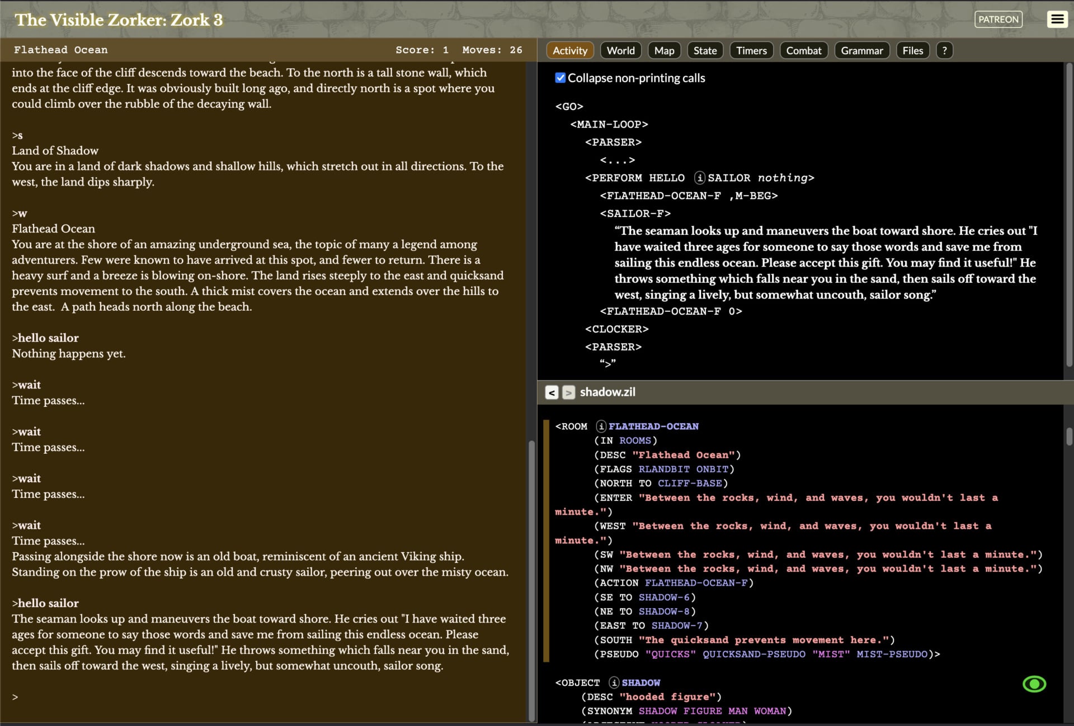Click the <FLATHEAD-OCEAN-F 0> call
Image resolution: width=1074 pixels, height=726 pixels.
coord(671,312)
